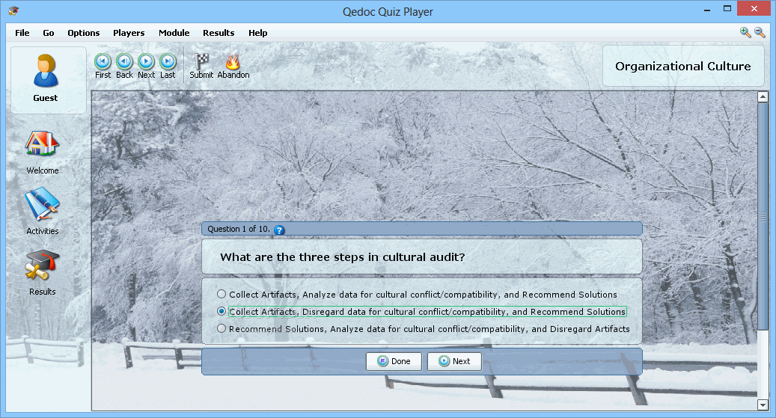The image size is (776, 418).
Task: Select the answer starting "Recommend Solutions, Analyze data"
Action: (x=424, y=329)
